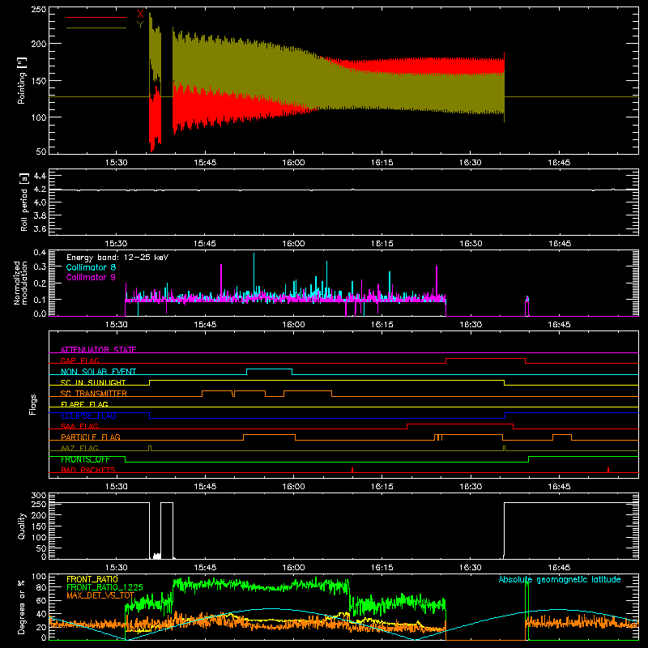Image resolution: width=648 pixels, height=648 pixels.
Task: Select the ECLIPSE_FLAG label
Action: pyautogui.click(x=88, y=416)
